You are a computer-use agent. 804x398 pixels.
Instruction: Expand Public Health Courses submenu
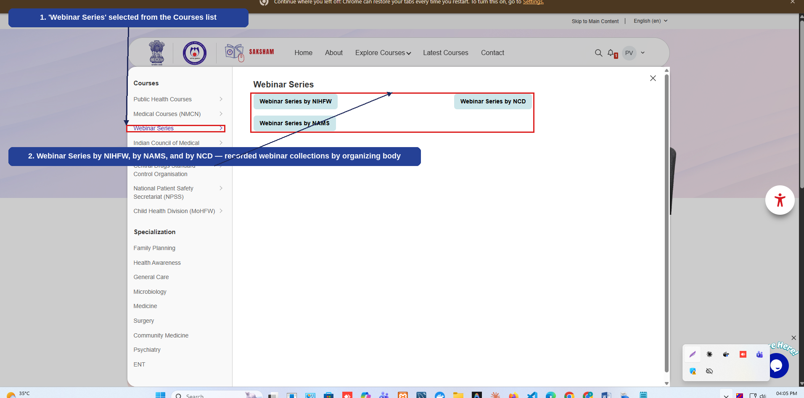[221, 99]
